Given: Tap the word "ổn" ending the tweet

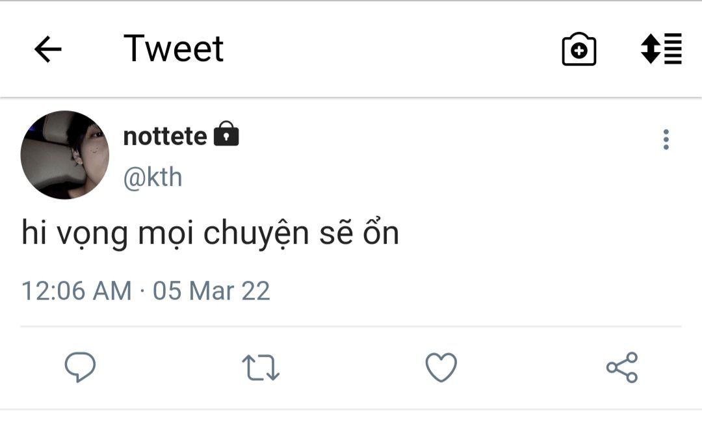Looking at the screenshot, I should pos(380,233).
